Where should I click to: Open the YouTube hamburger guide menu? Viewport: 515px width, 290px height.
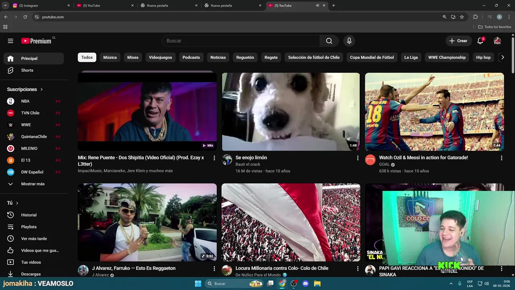(10, 41)
